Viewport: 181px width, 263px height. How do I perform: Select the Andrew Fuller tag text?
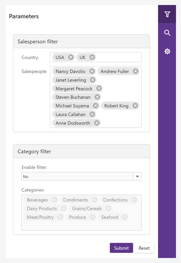115,71
